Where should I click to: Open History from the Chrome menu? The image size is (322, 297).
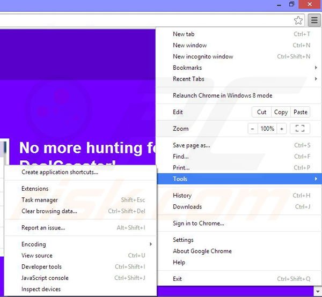click(x=239, y=196)
